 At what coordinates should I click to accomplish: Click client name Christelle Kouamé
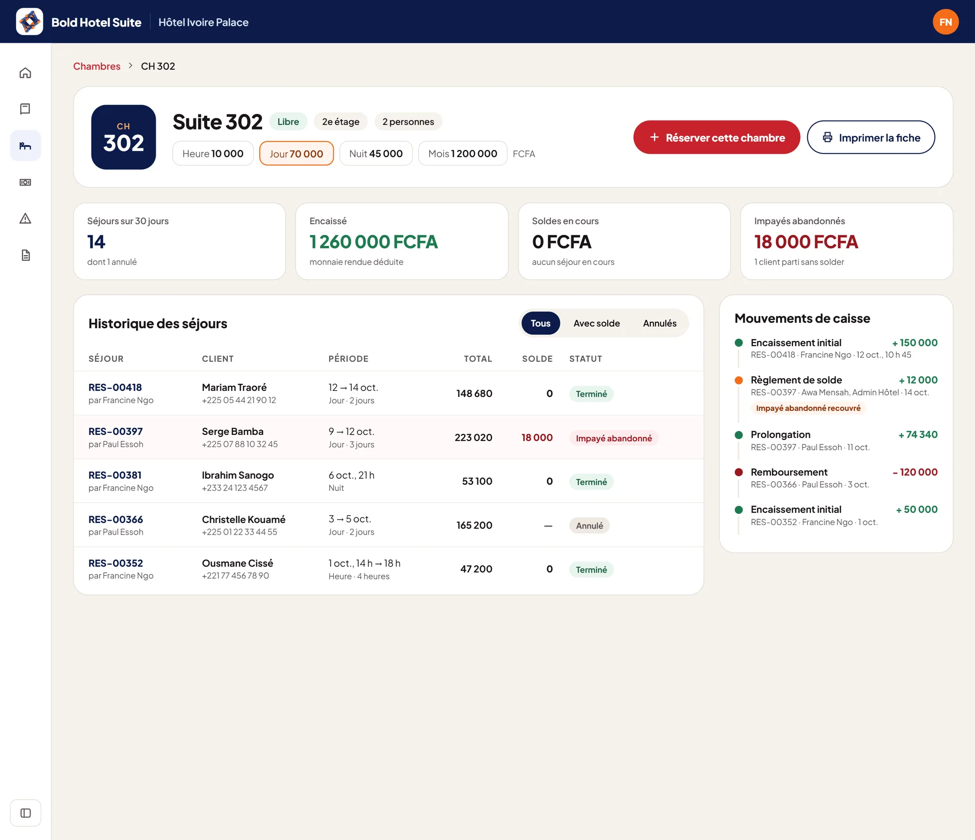click(x=244, y=519)
